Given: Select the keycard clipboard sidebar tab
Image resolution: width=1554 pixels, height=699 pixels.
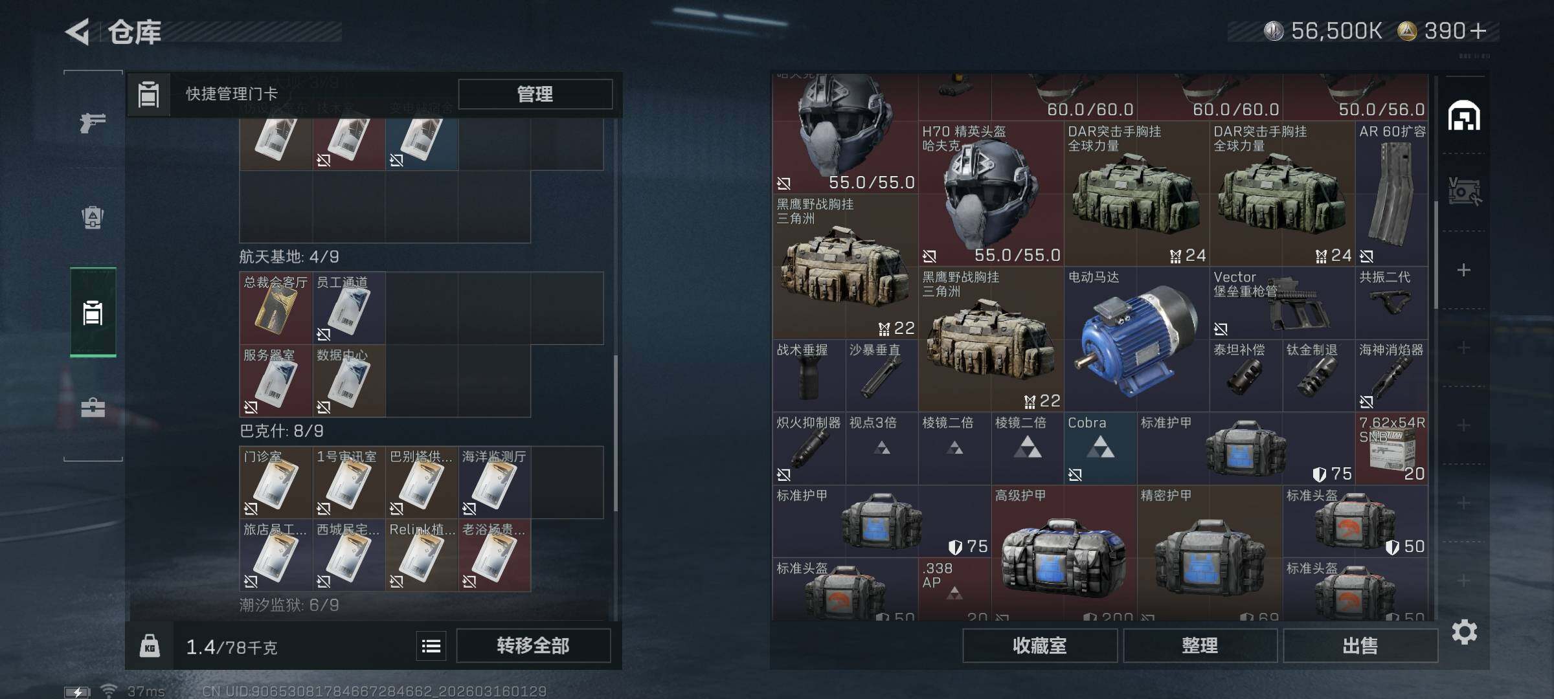Looking at the screenshot, I should tap(93, 313).
